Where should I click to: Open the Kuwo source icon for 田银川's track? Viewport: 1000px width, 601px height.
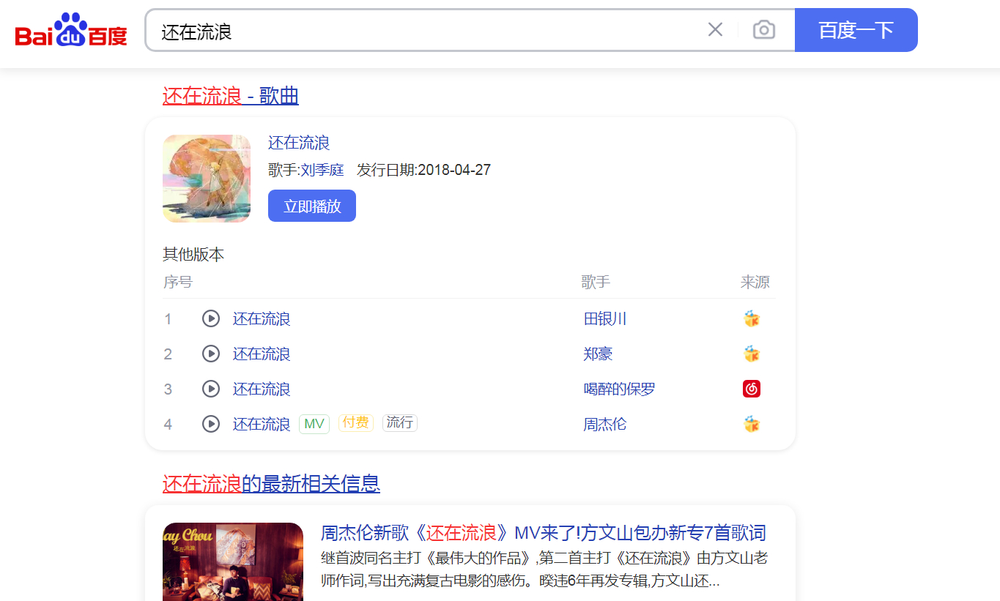click(752, 318)
